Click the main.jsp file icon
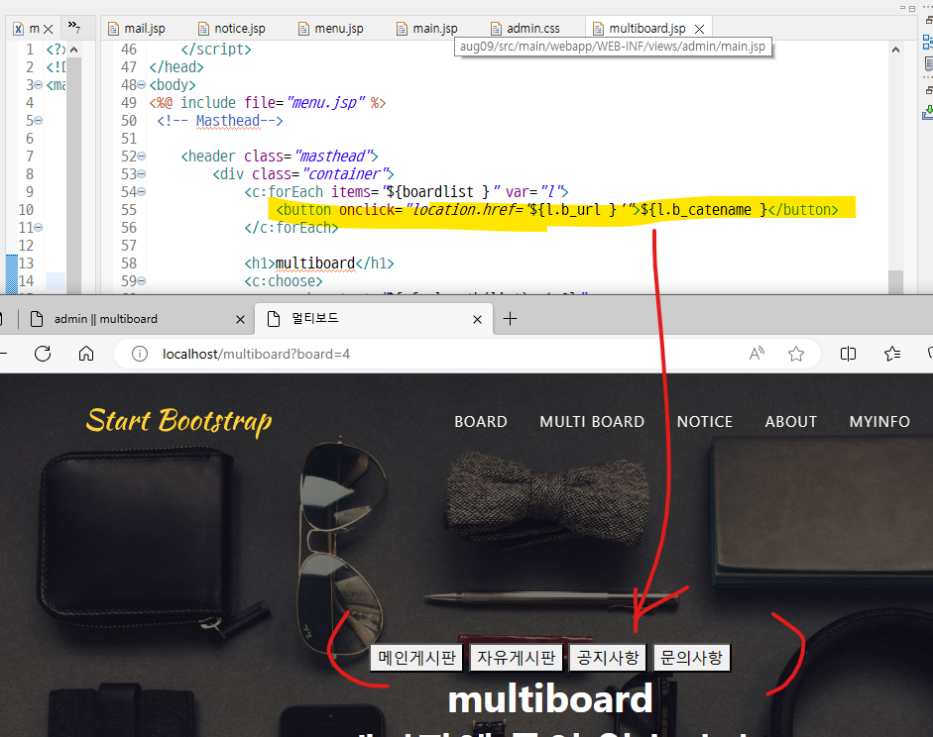 403,29
